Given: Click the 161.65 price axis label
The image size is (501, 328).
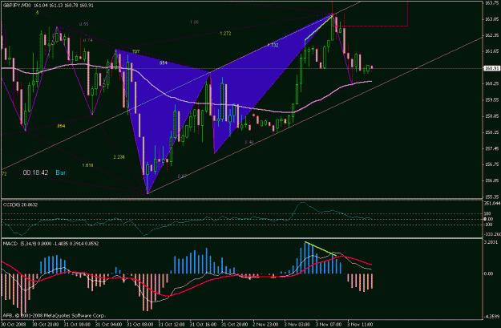Looking at the screenshot, I should click(x=490, y=51).
